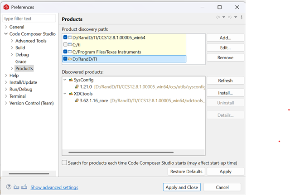Click the import preferences icon
290x195 pixels.
click(x=16, y=187)
